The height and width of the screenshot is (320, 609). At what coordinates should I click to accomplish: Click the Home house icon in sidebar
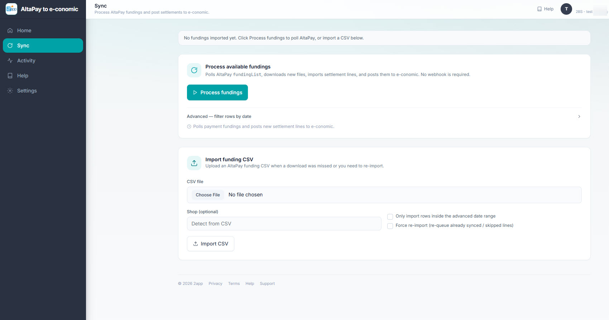(10, 30)
